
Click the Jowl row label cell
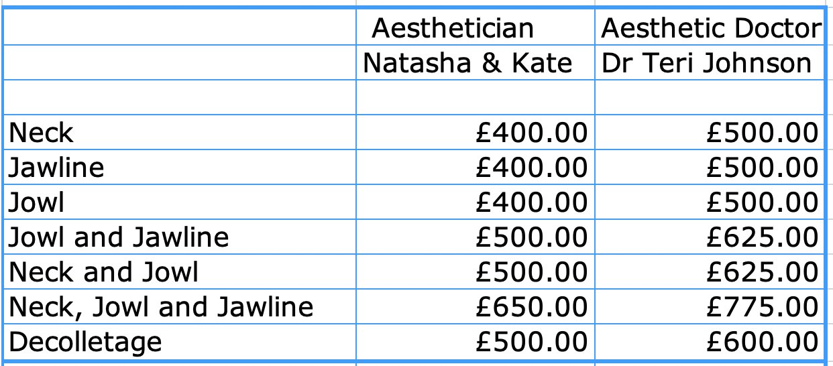coord(38,202)
